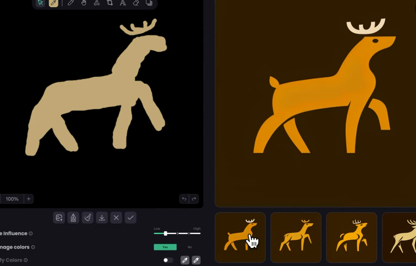Screen dimensions: 416x266
Task: Select Yes for image colors
Action: [165, 247]
